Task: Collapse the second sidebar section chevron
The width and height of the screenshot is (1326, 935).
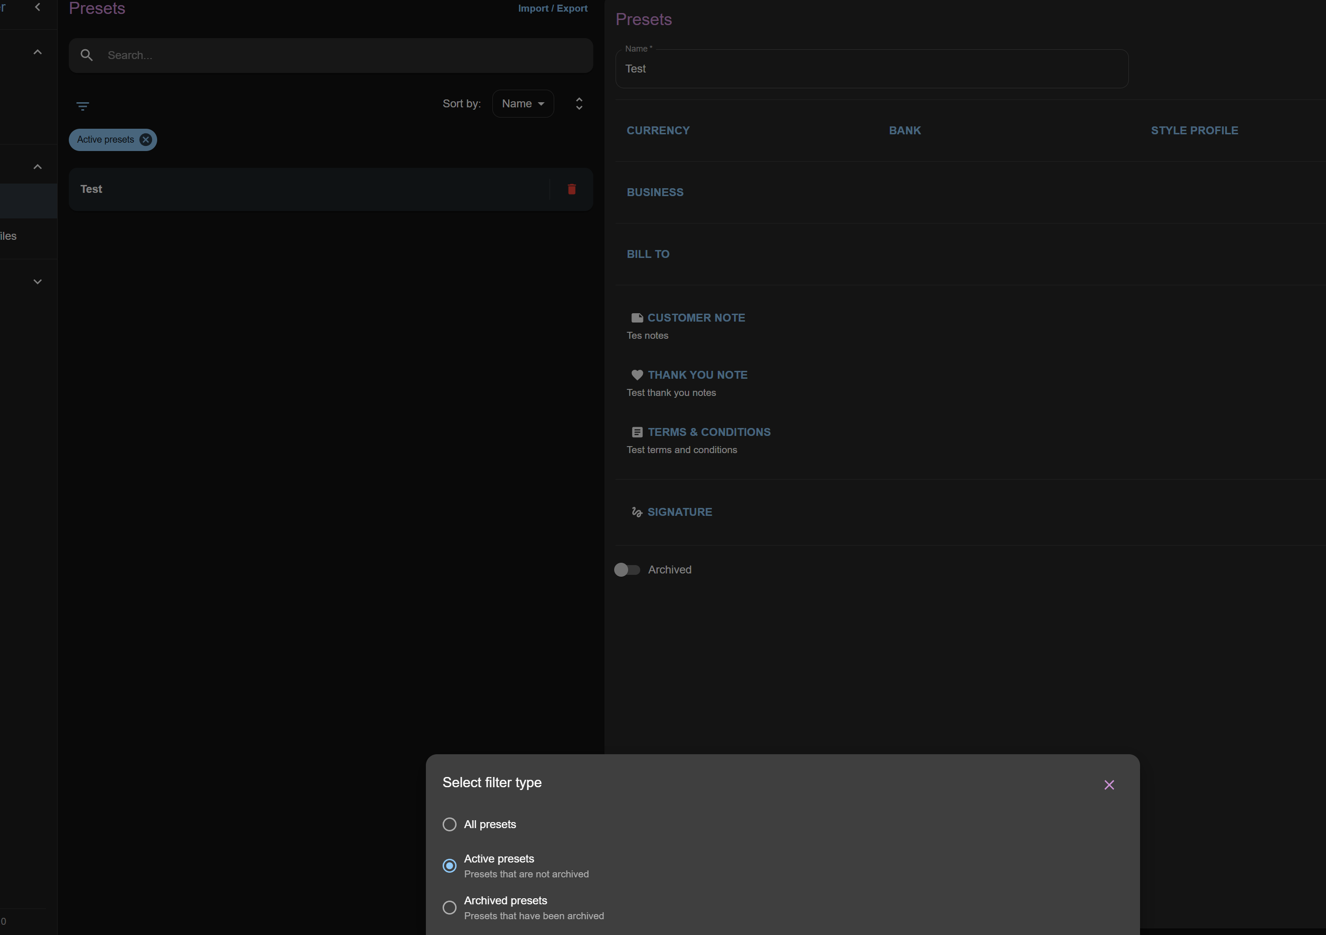Action: coord(38,167)
